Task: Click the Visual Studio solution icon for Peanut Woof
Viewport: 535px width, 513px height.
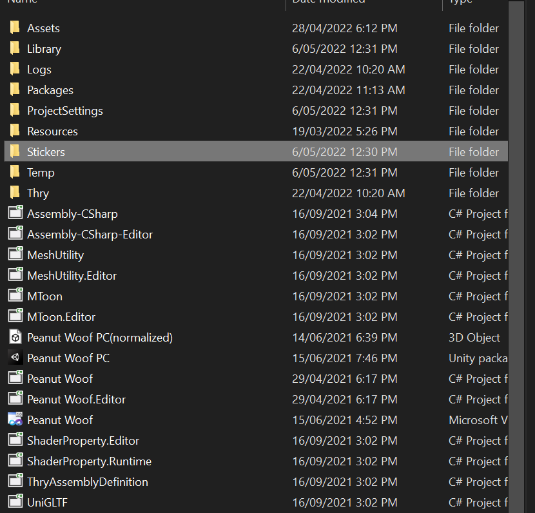Action: 14,420
